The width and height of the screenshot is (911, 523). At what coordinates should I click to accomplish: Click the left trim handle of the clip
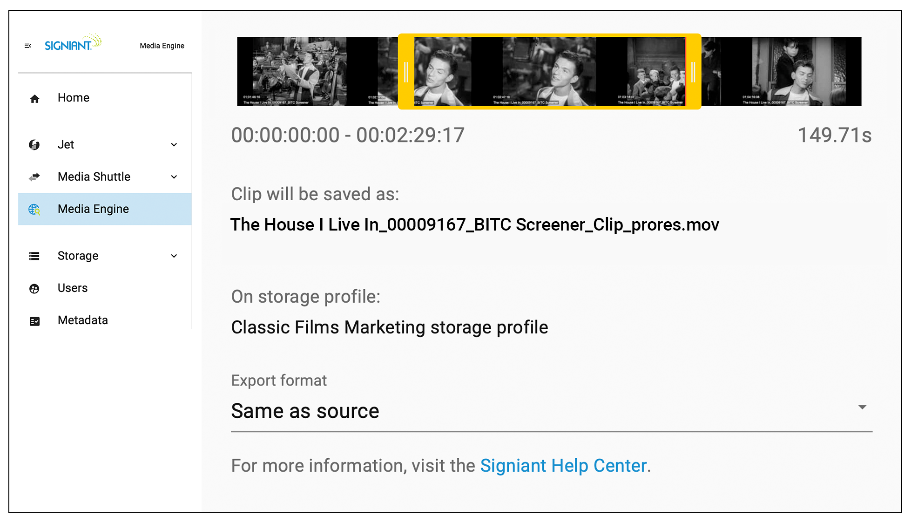(406, 71)
